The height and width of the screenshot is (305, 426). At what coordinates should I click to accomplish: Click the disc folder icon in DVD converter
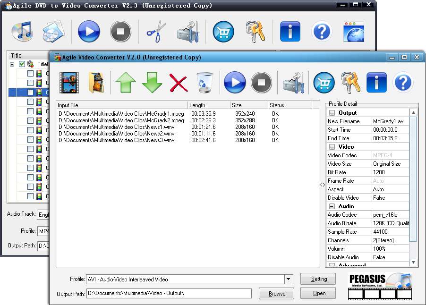coord(53,32)
